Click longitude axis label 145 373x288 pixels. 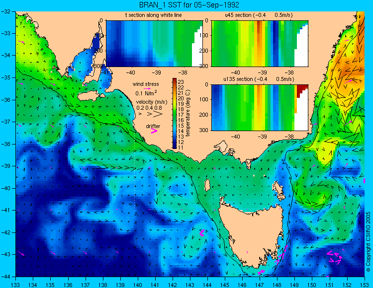225,285
